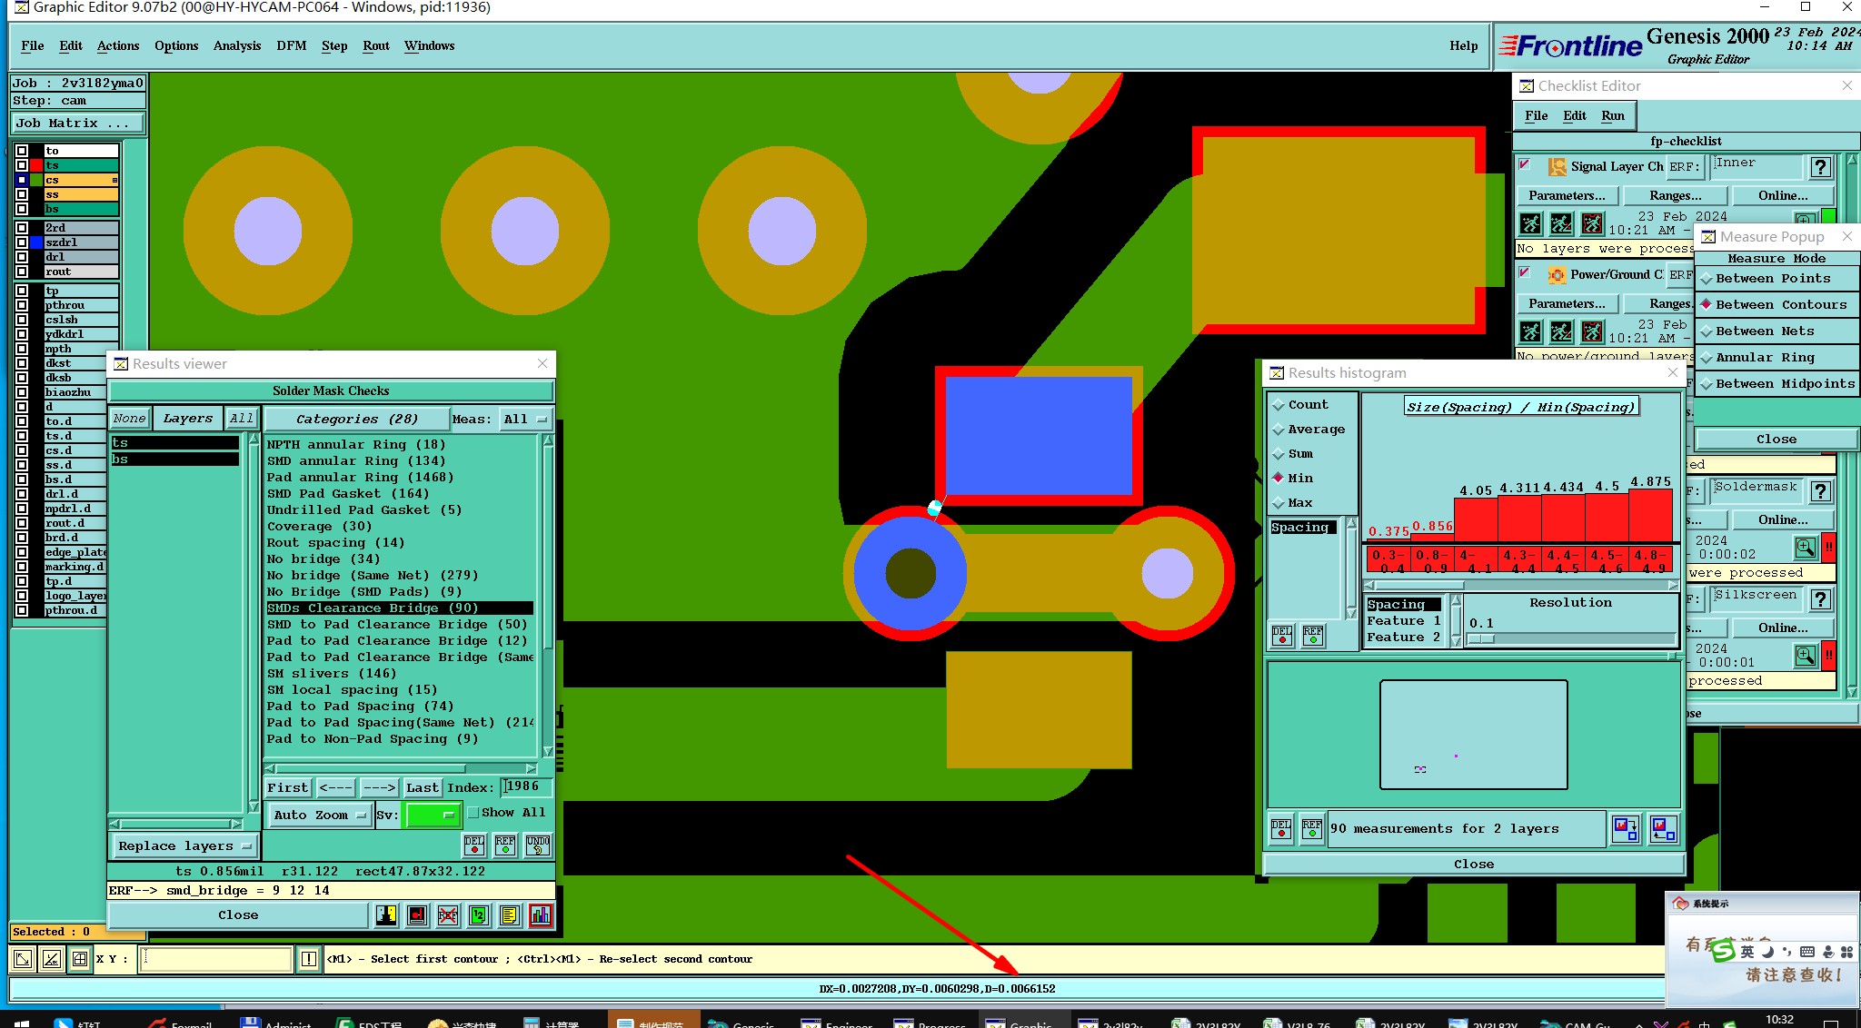Open the Auto Zoom dropdown
This screenshot has width=1861, height=1028.
(320, 815)
